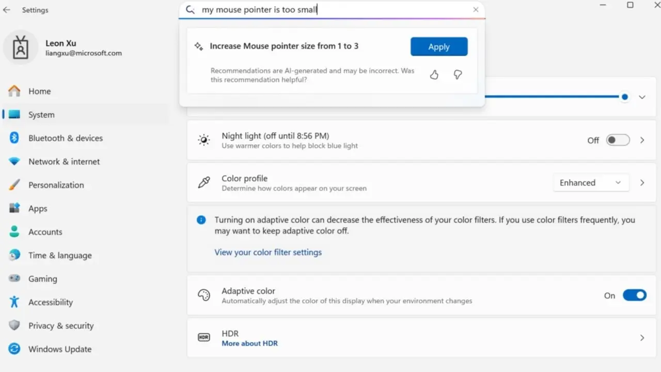
Task: Expand the brightness slider chevron
Action: click(x=642, y=97)
